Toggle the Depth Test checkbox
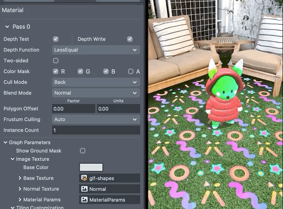The height and width of the screenshot is (209, 283). click(56, 39)
